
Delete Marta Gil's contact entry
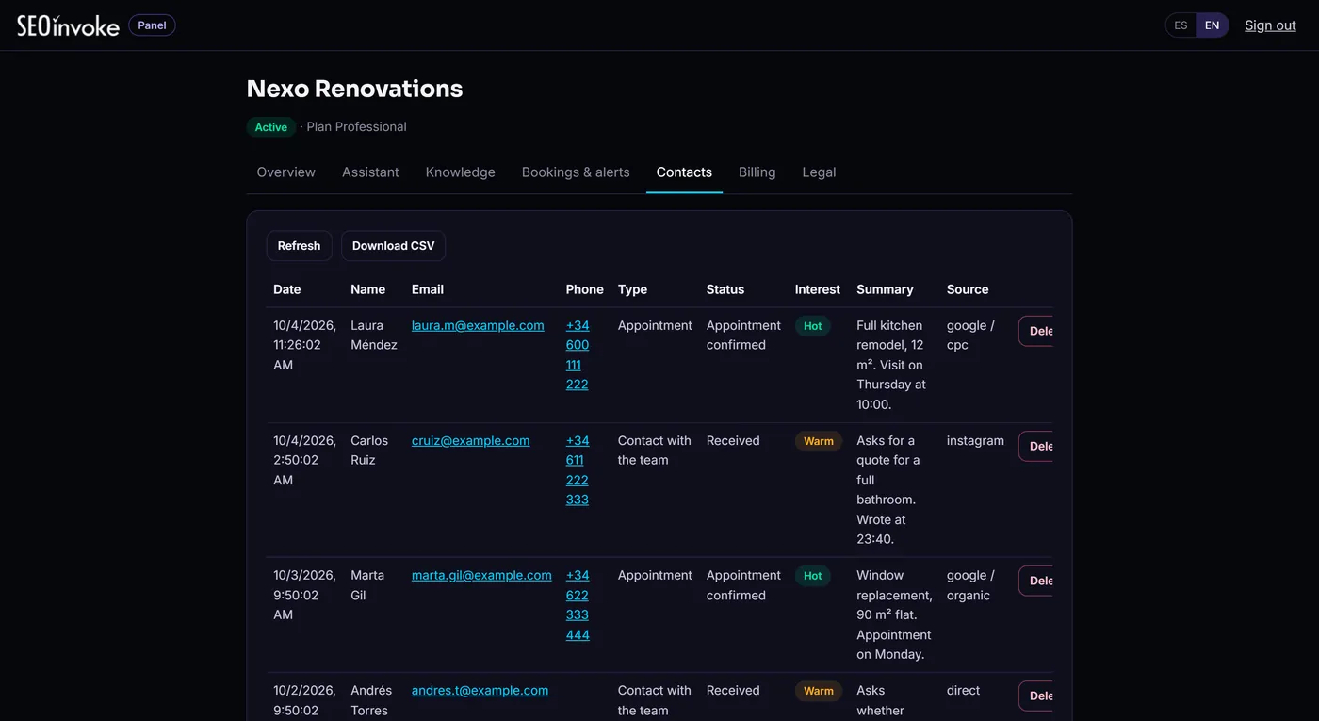pos(1036,581)
